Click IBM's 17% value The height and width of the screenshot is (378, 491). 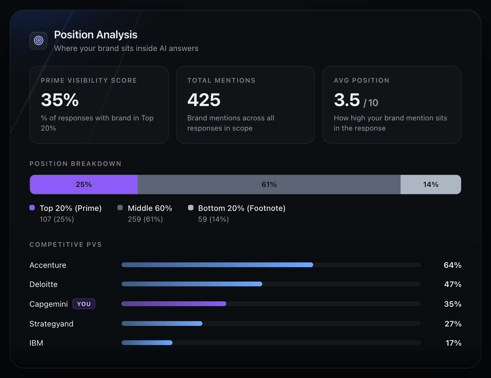point(454,343)
